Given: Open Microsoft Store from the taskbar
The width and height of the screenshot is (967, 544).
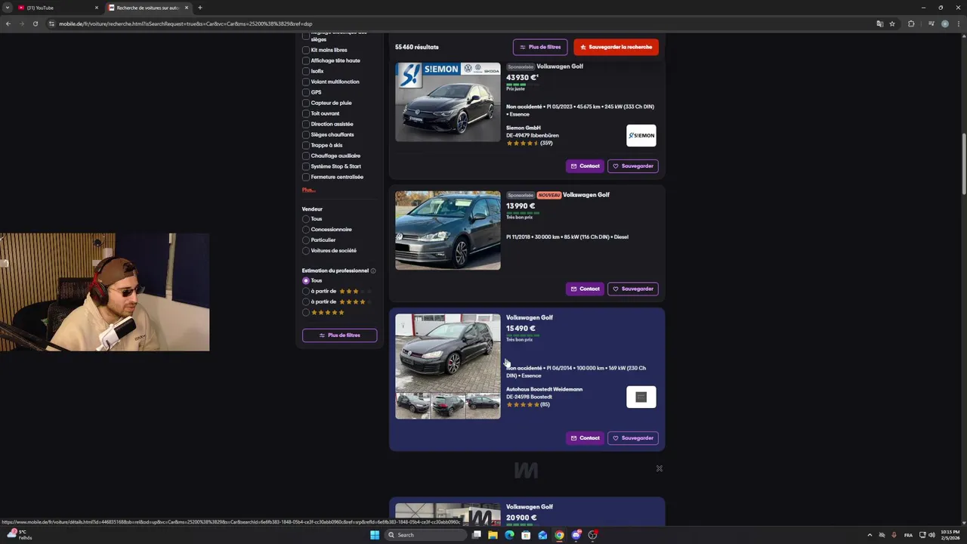Looking at the screenshot, I should [526, 535].
